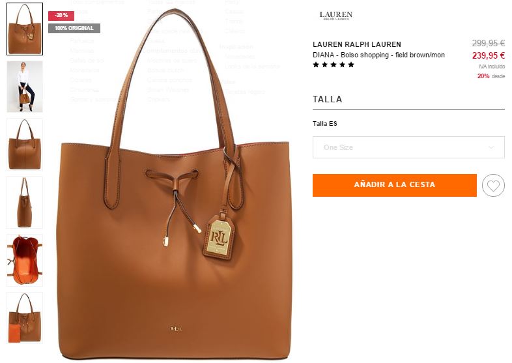Select the first front-view bag thumbnail

(x=25, y=29)
